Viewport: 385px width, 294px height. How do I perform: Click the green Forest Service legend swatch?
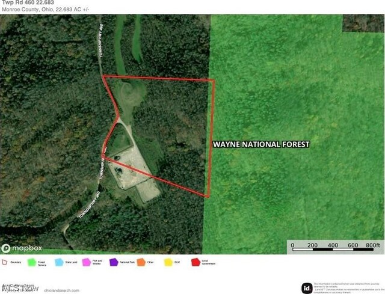tap(32, 262)
